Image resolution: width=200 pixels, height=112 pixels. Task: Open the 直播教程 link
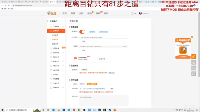click(x=92, y=32)
